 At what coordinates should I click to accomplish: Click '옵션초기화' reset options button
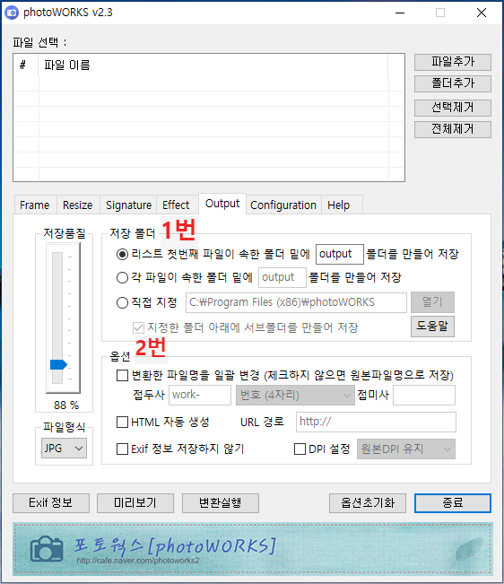coord(368,503)
